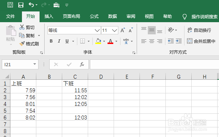219x137 pixels.
Task: Click the Undo arrow icon
Action: (x=31, y=5)
